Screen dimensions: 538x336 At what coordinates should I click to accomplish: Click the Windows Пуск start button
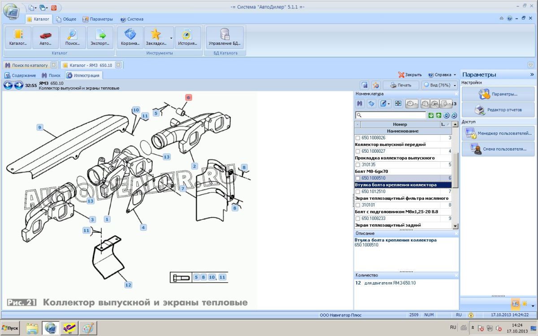click(x=11, y=328)
